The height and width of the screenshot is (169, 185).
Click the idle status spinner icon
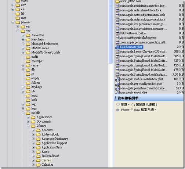coord(118,105)
